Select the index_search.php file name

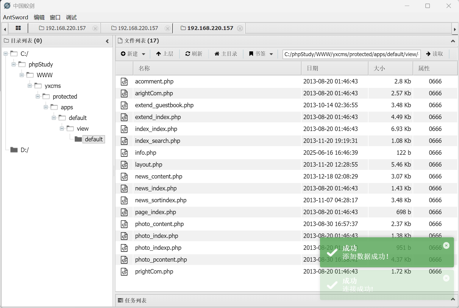coord(157,141)
